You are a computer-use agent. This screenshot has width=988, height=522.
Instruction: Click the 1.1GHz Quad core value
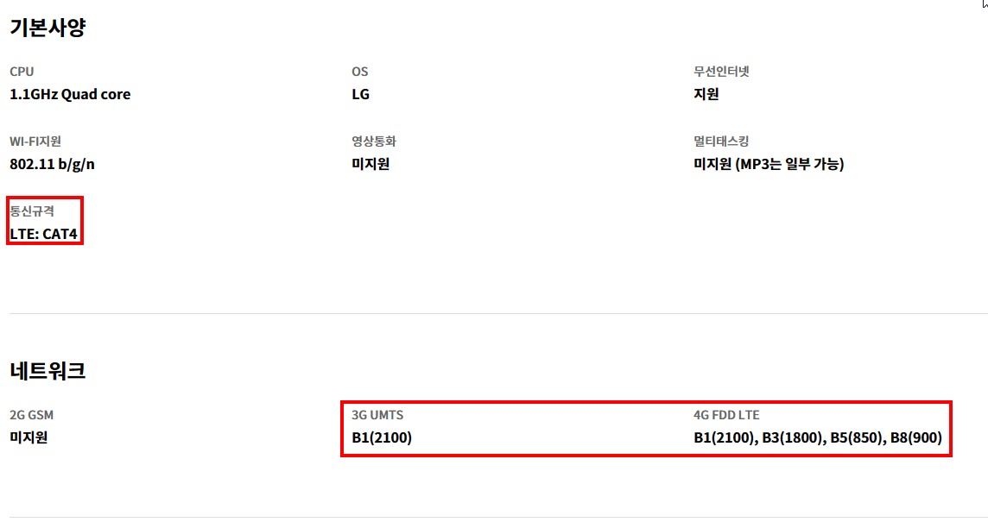70,94
